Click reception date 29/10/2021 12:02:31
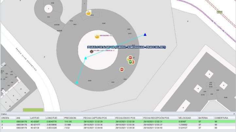The width and height of the screenshot is (236, 132). (x=153, y=122)
